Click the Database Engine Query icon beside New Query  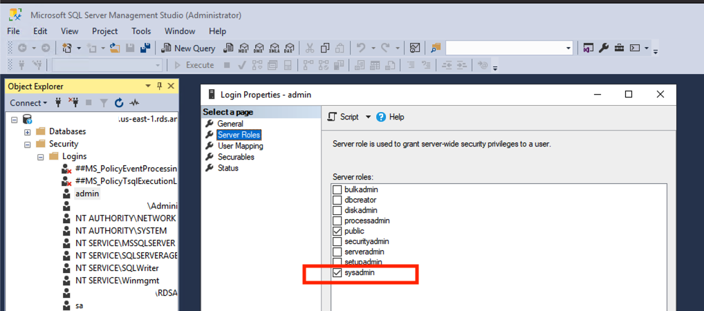tap(228, 48)
